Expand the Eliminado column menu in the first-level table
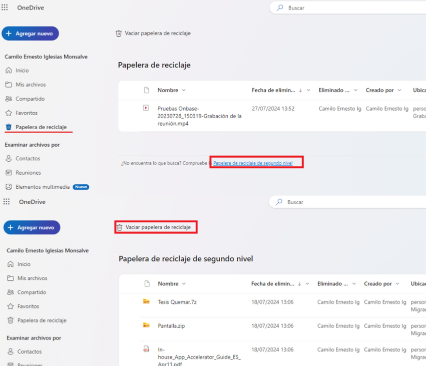 [355, 90]
